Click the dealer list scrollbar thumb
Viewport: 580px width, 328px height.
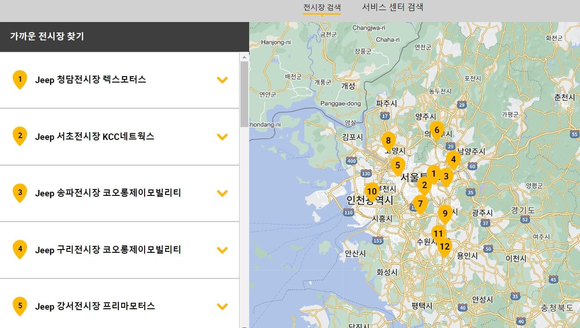point(244,94)
